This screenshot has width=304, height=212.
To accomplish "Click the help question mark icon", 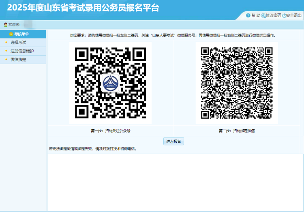I will tap(248, 15).
